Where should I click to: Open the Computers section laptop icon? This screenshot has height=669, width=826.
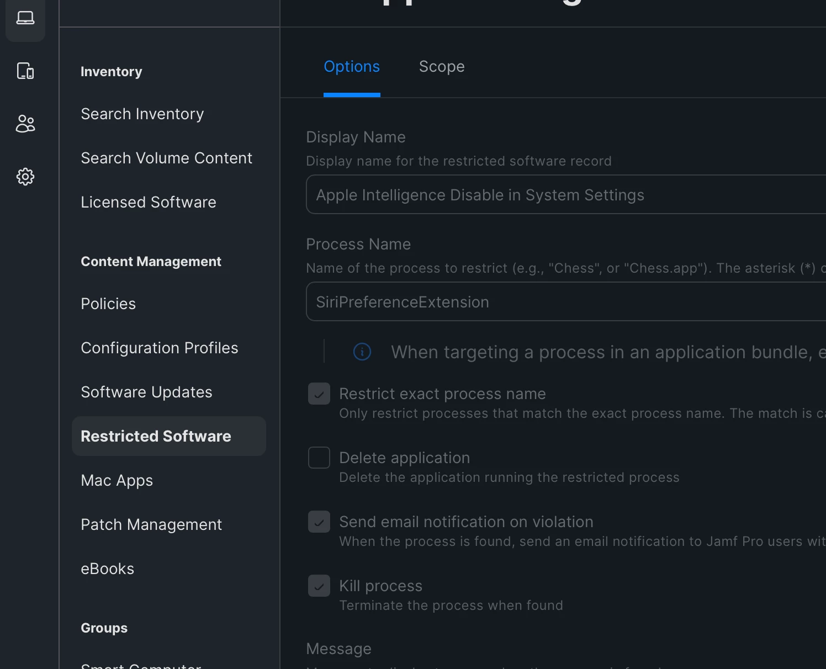click(25, 18)
